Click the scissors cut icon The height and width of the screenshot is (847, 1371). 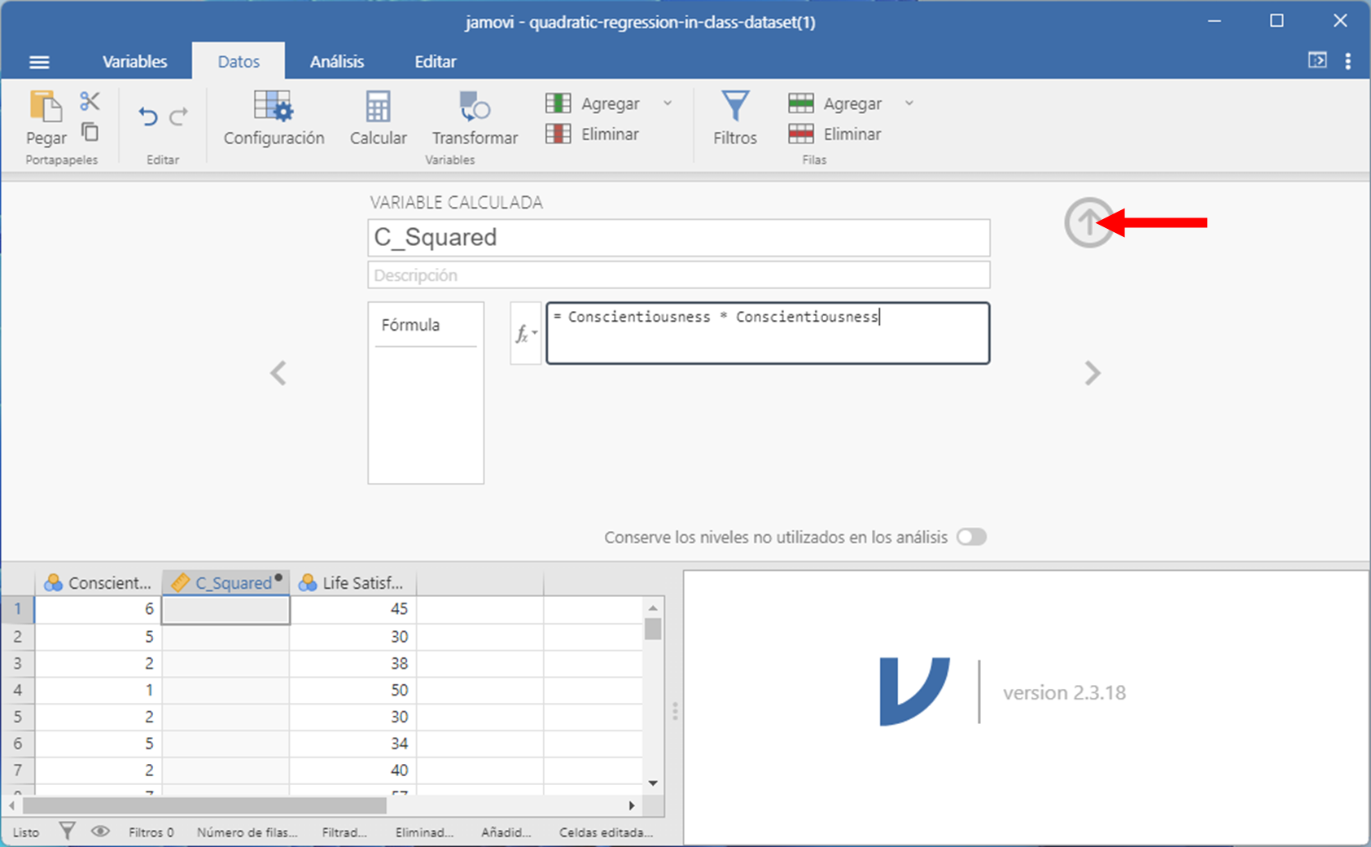tap(90, 101)
